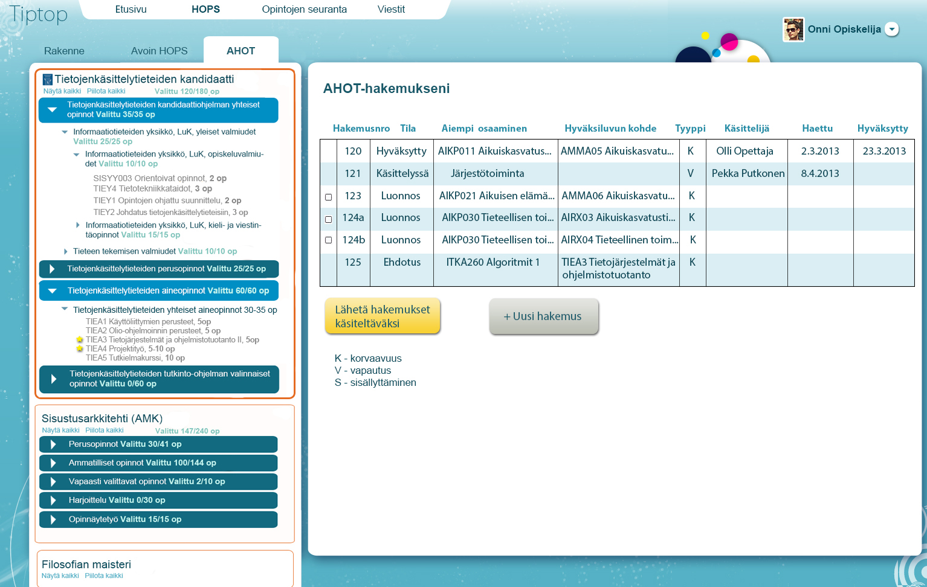
Task: Expand Ammatilliset opinnot section
Action: 53,463
